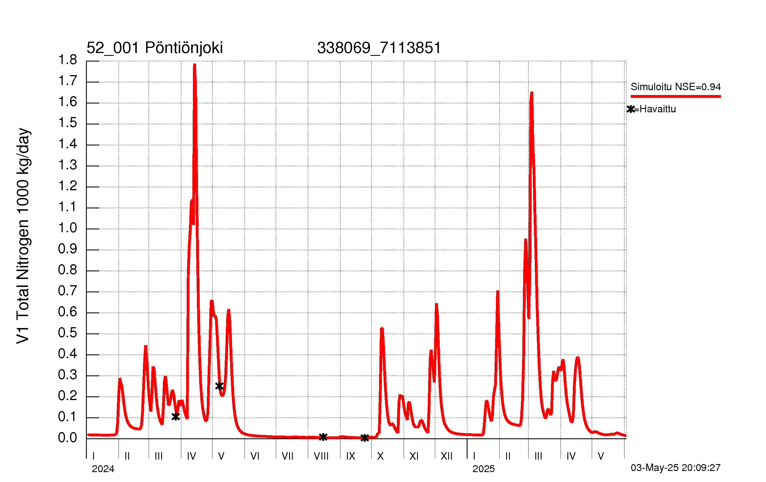
Task: Click the y-axis value '0.0'
Action: [x=68, y=438]
